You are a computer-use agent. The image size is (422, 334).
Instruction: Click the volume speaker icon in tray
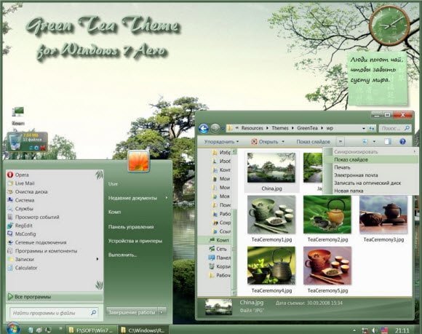[375, 330]
